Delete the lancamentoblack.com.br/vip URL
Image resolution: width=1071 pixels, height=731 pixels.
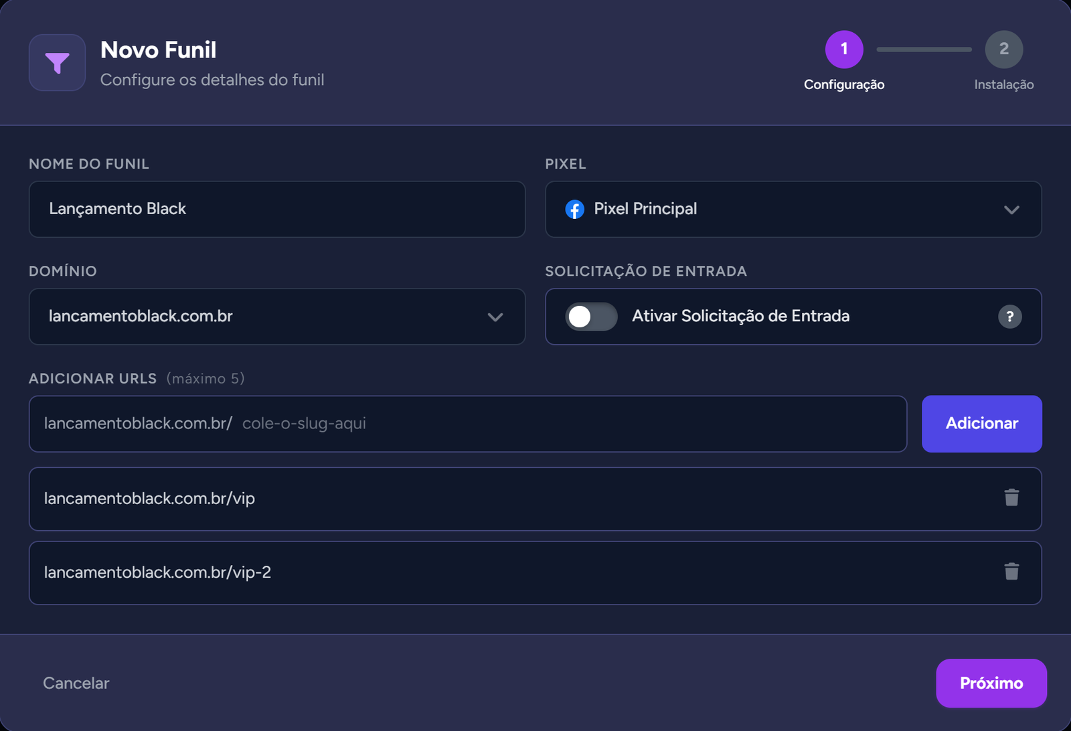[x=1011, y=498]
